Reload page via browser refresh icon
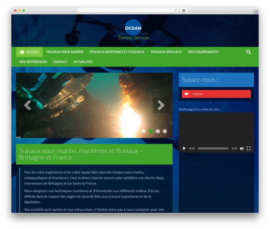Viewport: 270px width, 229px height. click(175, 10)
